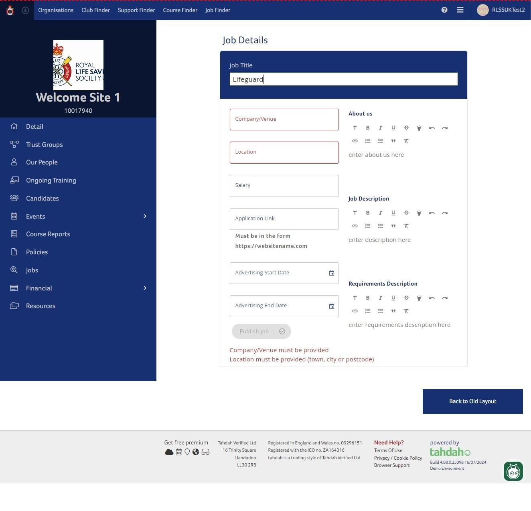Viewport: 531px width, 511px height.
Task: Toggle ordered list in the Job Description editor
Action: pos(368,226)
